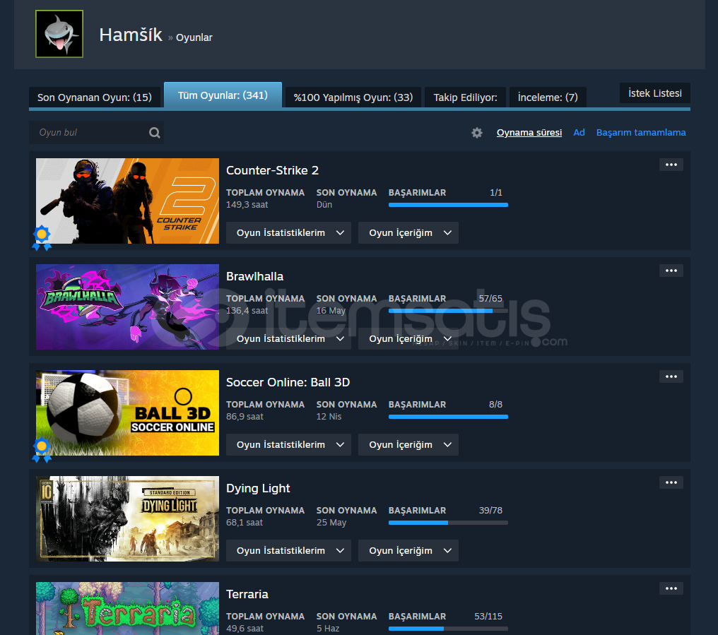Open the Terraria game title
This screenshot has height=635, width=718.
click(x=247, y=594)
